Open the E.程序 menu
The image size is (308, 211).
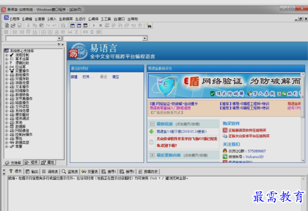point(15,19)
